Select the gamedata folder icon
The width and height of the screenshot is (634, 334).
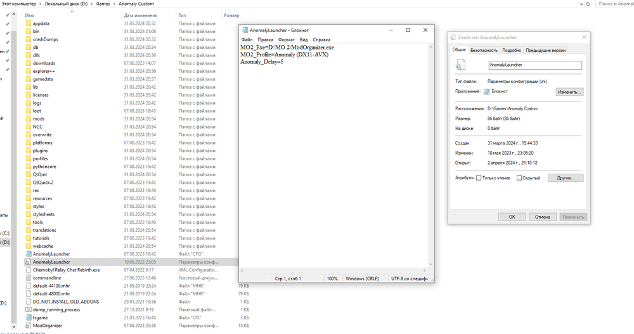[x=29, y=79]
